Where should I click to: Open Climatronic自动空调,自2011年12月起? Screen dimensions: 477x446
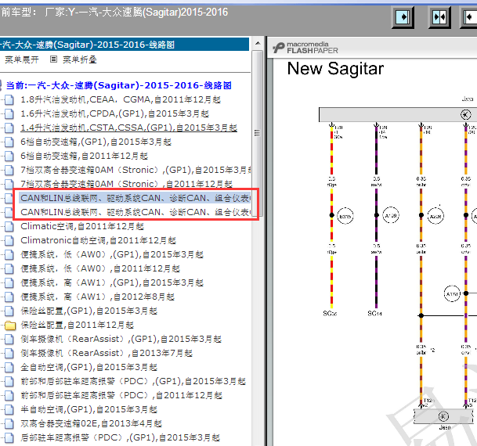pyautogui.click(x=99, y=240)
